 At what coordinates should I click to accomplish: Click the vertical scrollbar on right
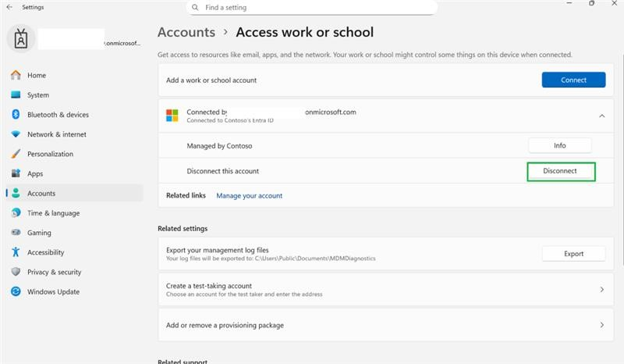click(x=622, y=159)
